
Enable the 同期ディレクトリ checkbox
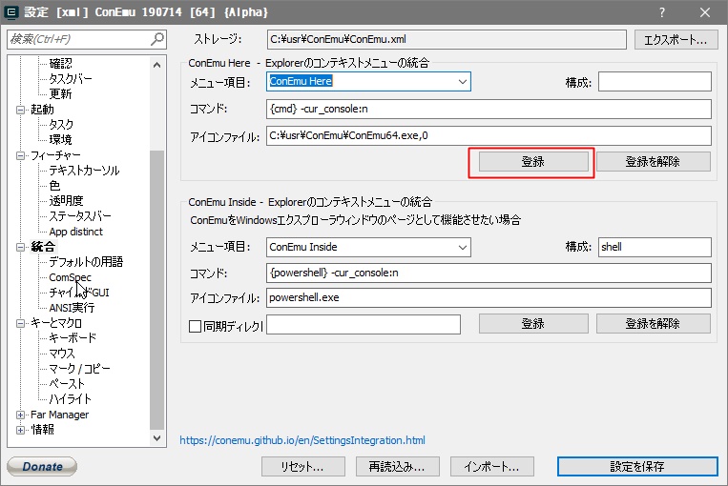[x=195, y=326]
